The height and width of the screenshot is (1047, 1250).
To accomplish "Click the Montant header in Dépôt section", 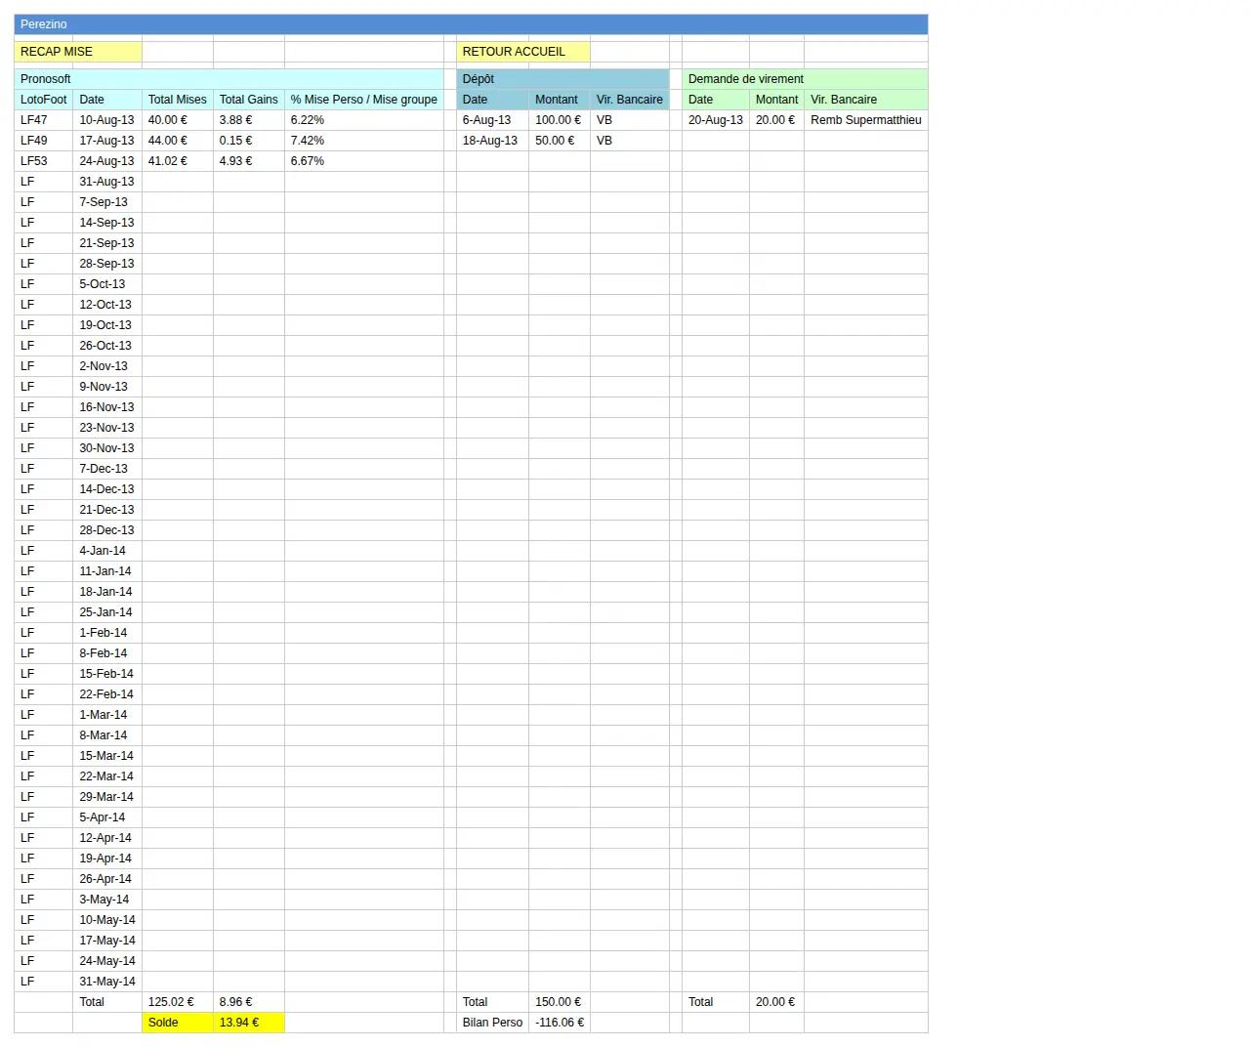I will point(560,100).
